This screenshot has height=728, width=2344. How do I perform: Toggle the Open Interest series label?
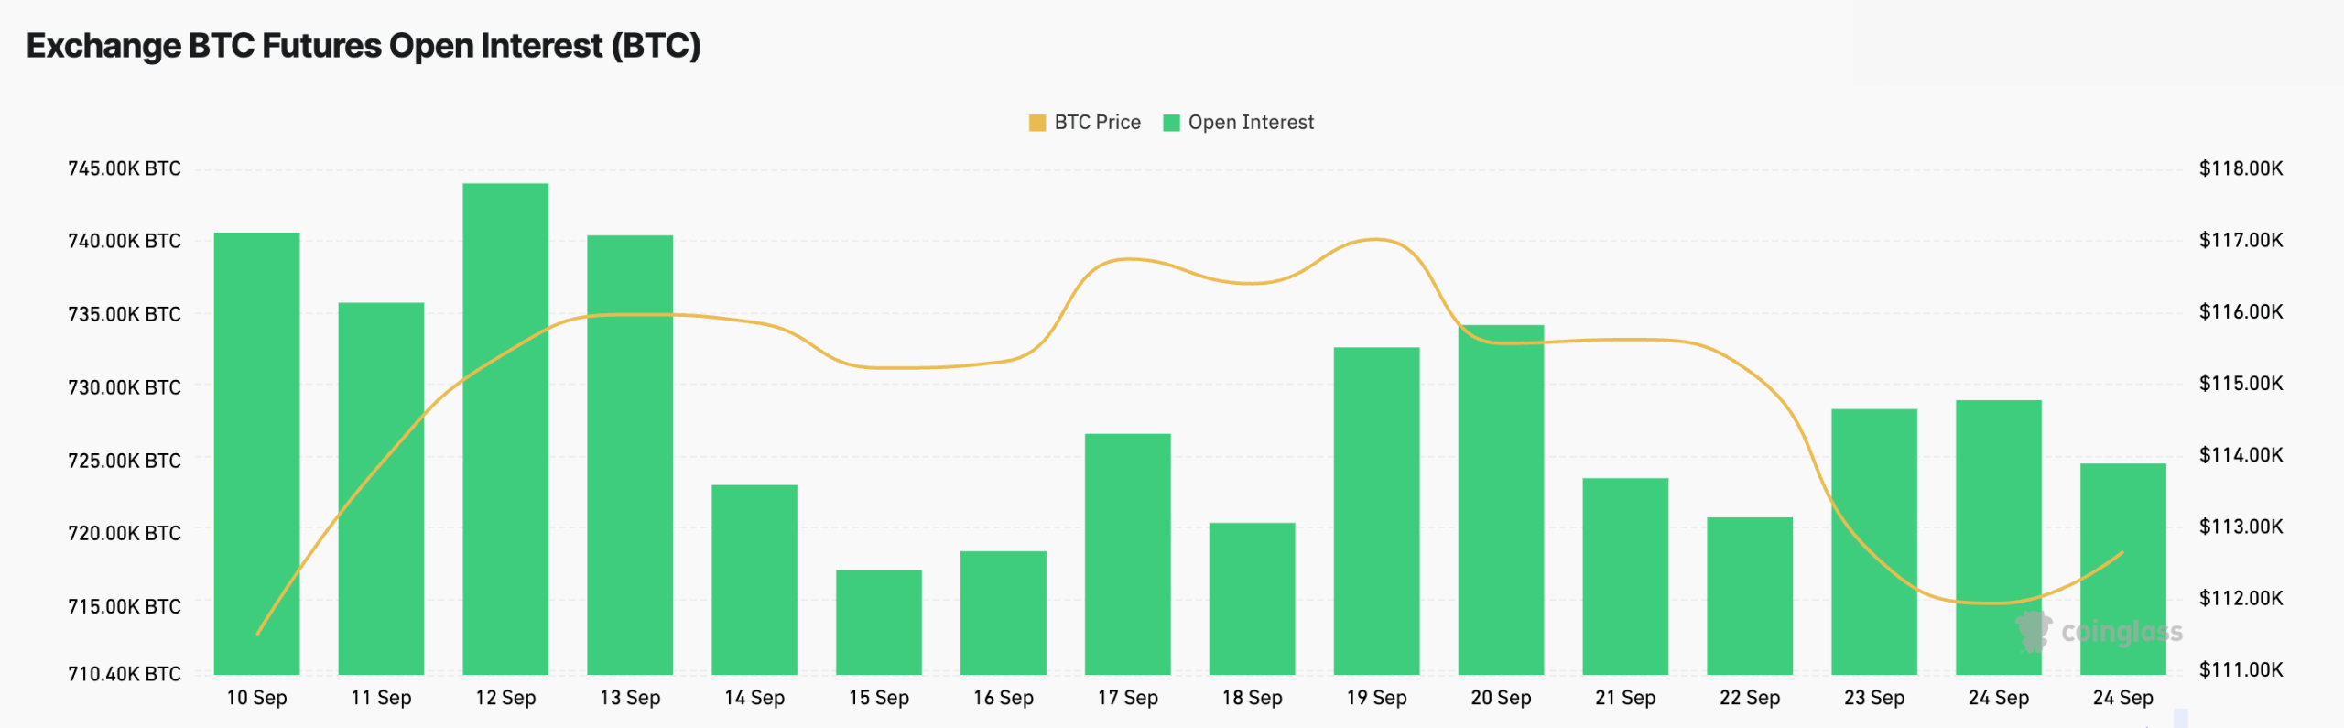pyautogui.click(x=1251, y=123)
